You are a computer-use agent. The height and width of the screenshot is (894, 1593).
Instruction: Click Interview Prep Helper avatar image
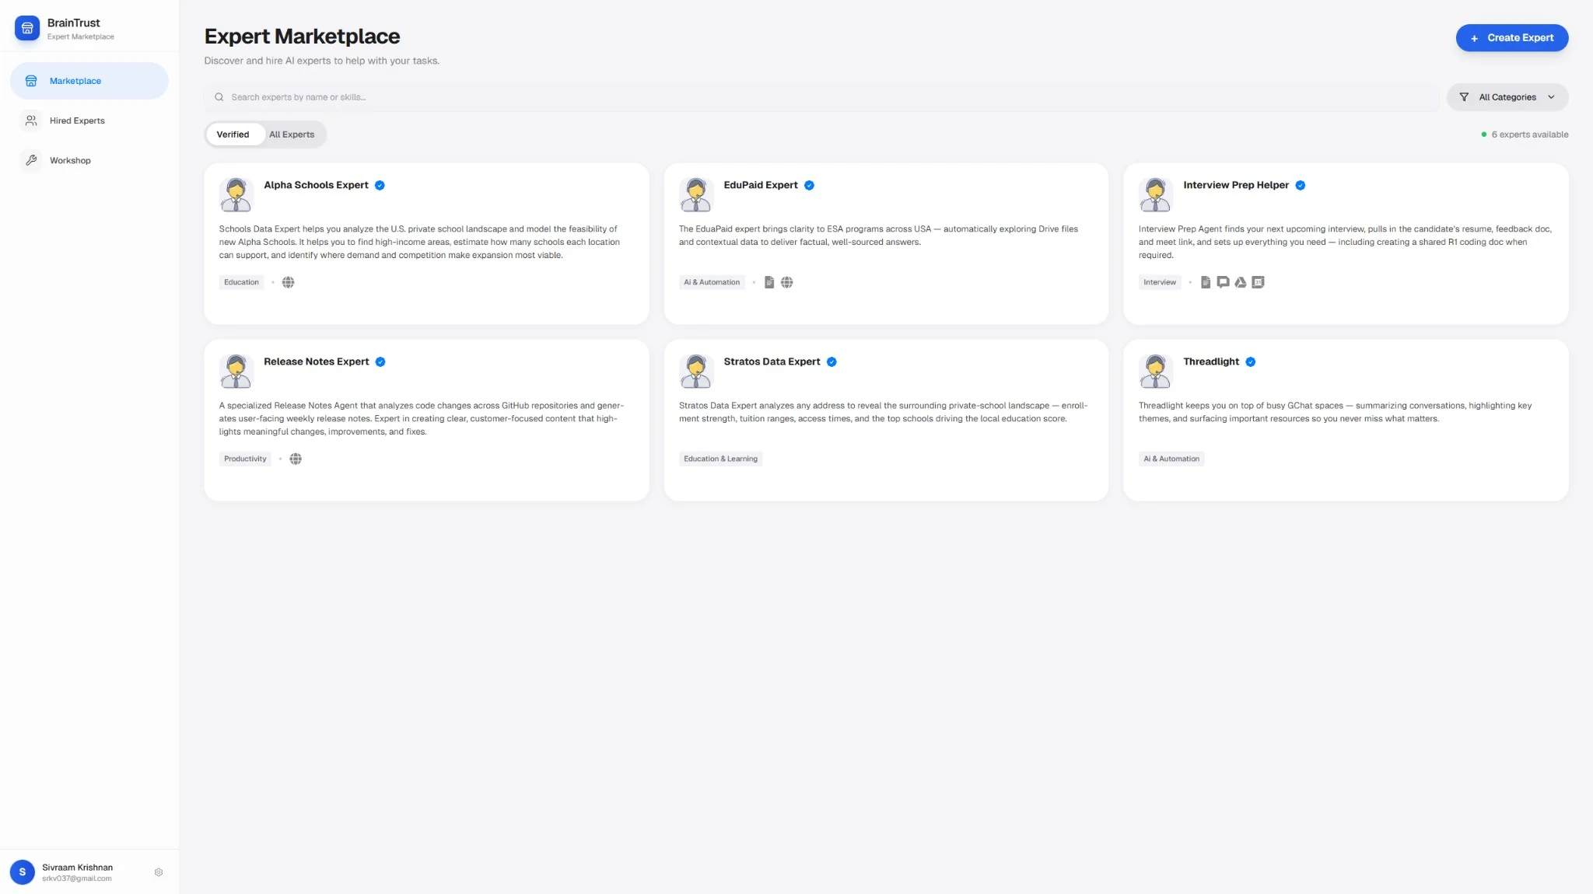(1155, 194)
